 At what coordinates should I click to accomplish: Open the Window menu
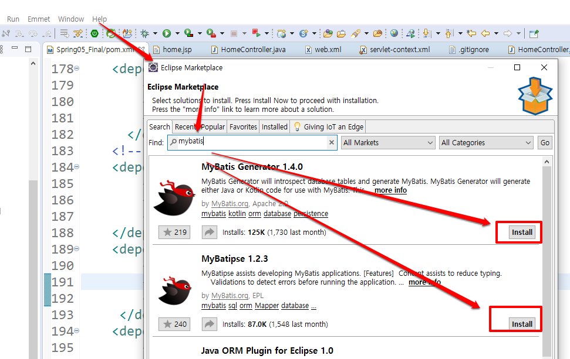[71, 19]
